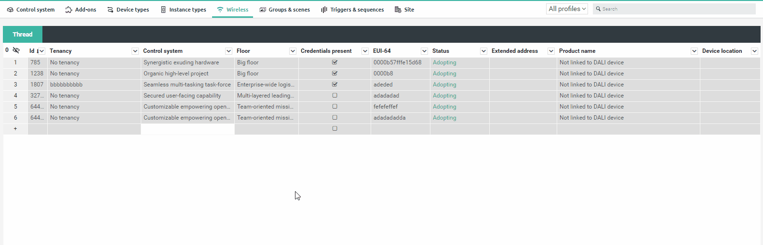The width and height of the screenshot is (763, 245).
Task: Open the Add-ons tab
Action: click(x=81, y=10)
